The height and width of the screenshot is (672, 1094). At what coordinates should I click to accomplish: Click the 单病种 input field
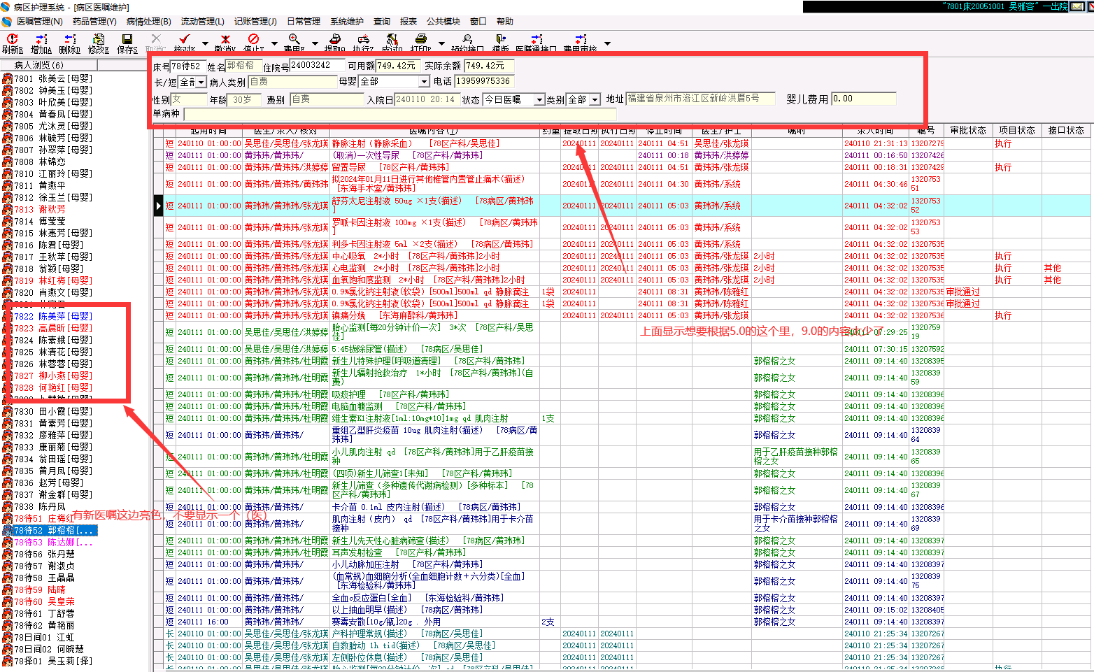(x=400, y=114)
